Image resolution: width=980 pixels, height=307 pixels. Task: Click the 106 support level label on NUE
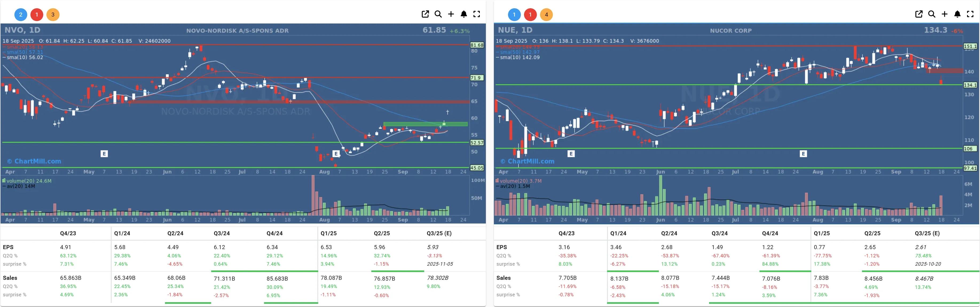970,149
